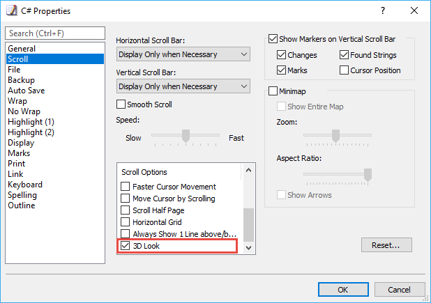Open the Highlight (1) category
This screenshot has height=303, width=431.
(55, 122)
